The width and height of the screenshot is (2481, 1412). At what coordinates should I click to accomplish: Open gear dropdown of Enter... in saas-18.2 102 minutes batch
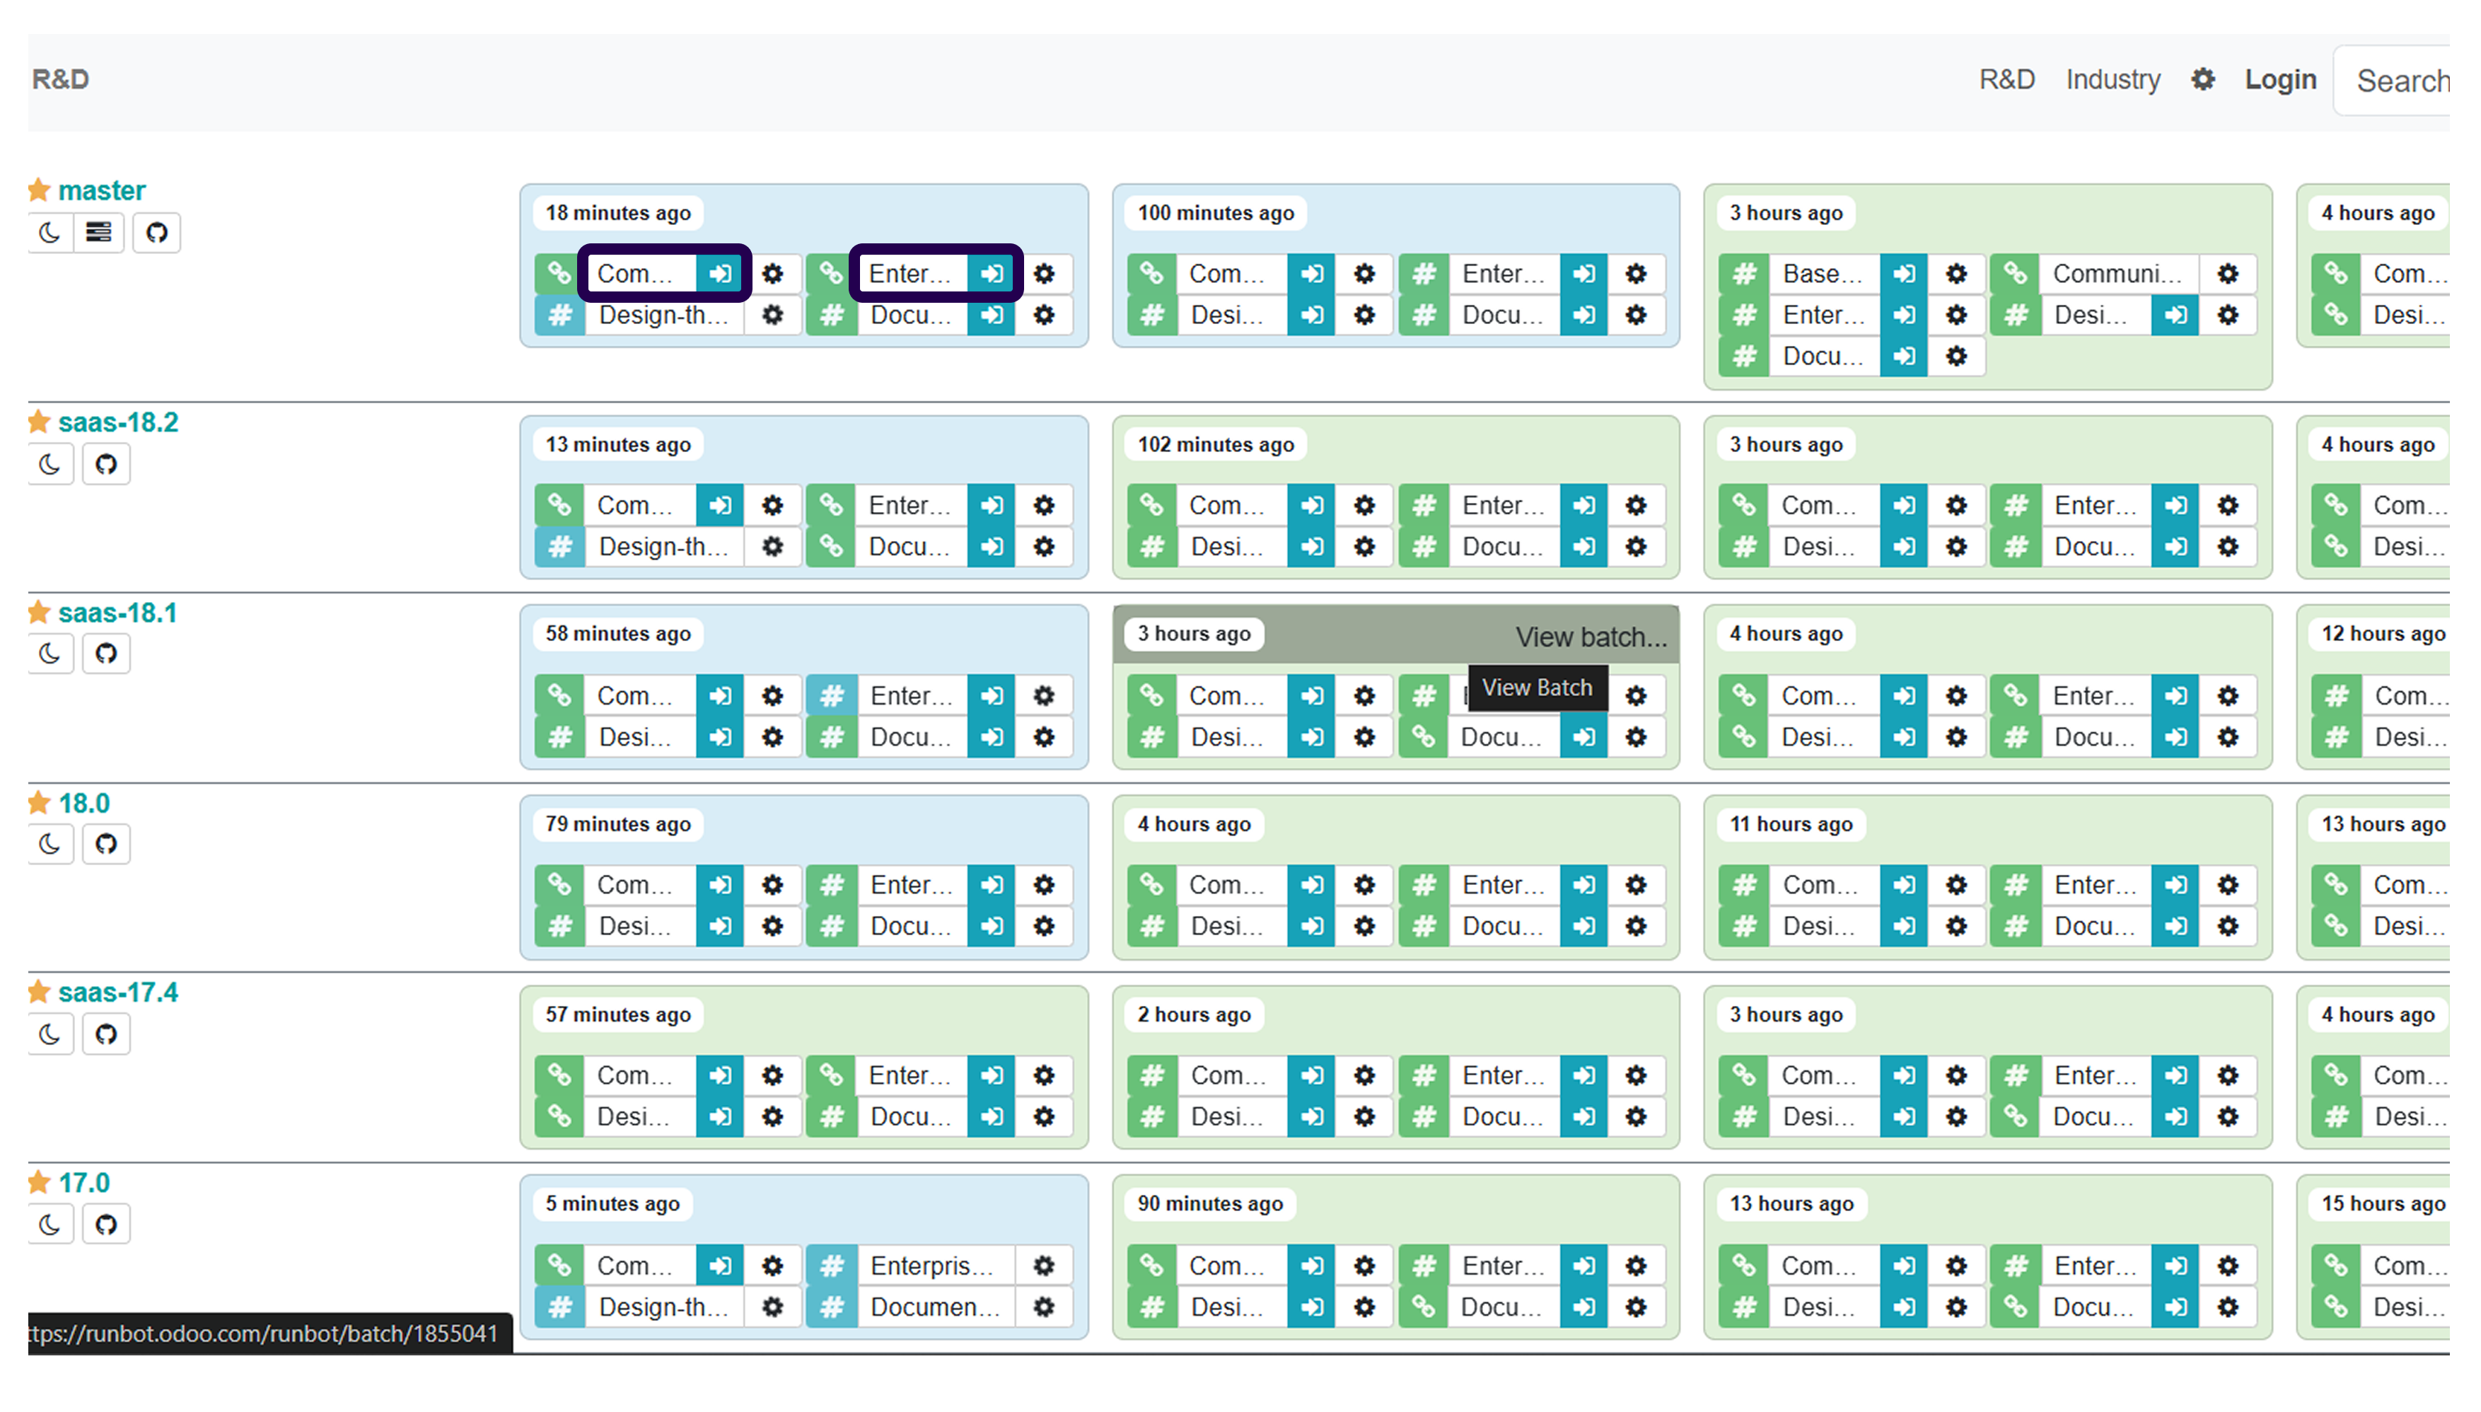pyautogui.click(x=1637, y=505)
